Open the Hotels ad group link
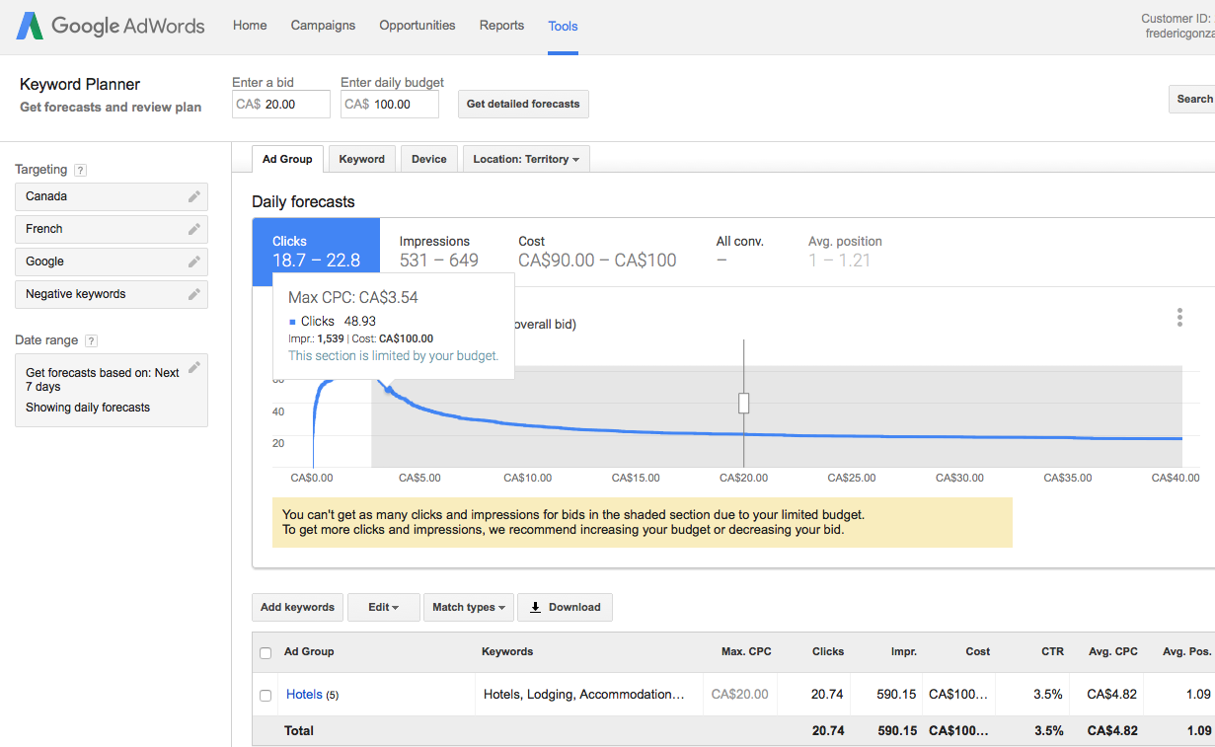 (x=304, y=695)
